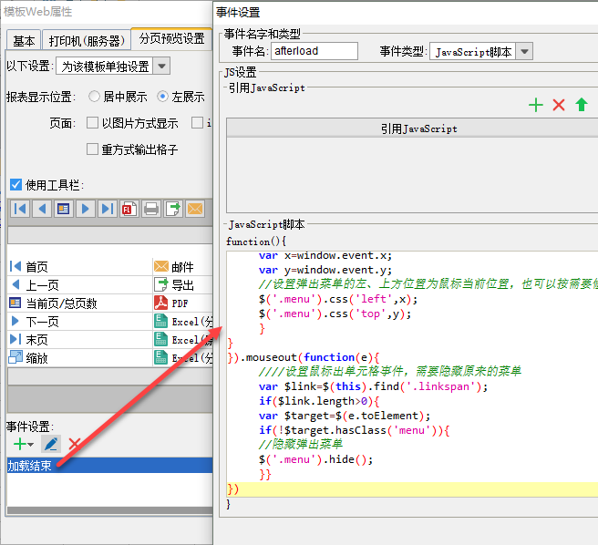
Task: Click the Flash print toolbar icon
Action: point(129,209)
